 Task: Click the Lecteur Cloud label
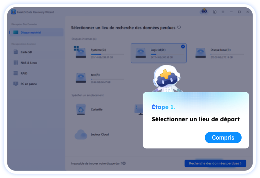100,134
